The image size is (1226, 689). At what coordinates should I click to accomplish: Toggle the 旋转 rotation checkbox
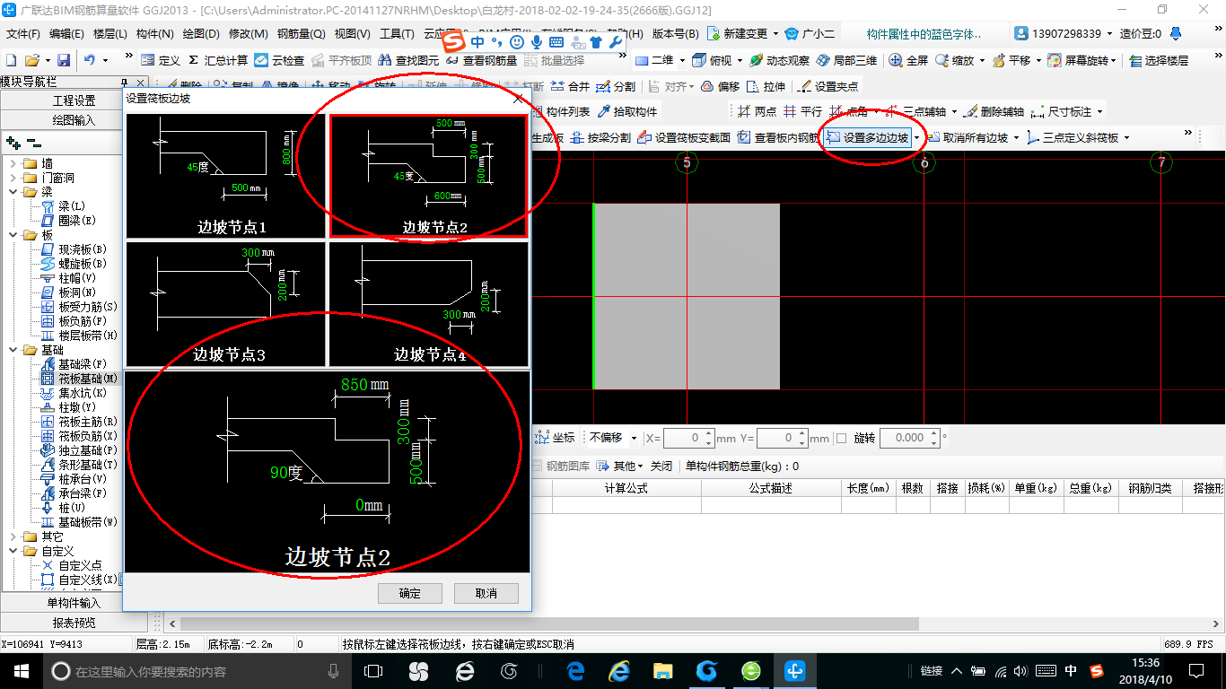[841, 438]
